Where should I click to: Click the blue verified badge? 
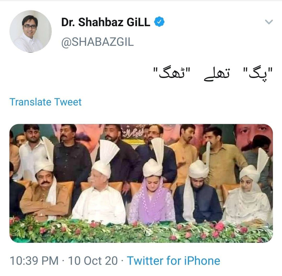[159, 22]
